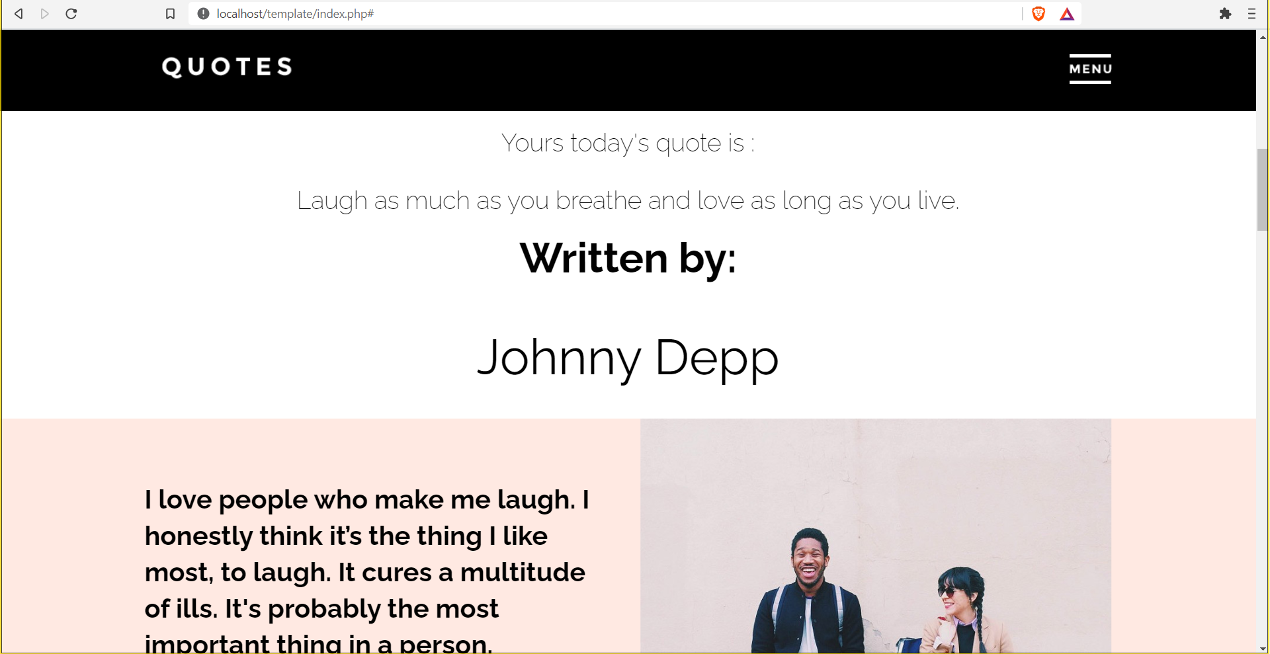Open the extensions puzzle icon
Screen dimensions: 1270x654
[x=1225, y=14]
